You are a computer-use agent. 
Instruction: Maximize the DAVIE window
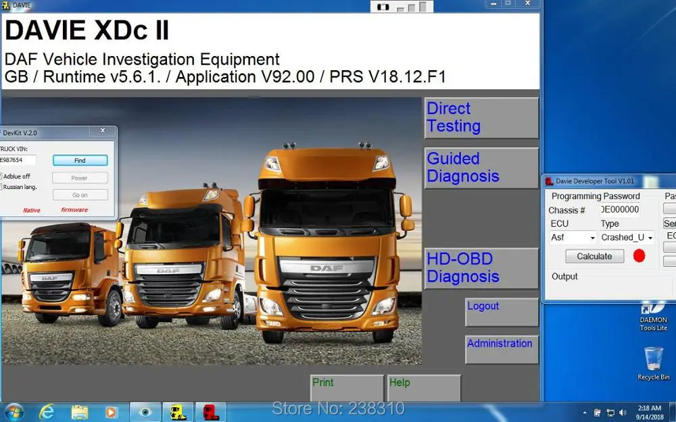[x=508, y=3]
